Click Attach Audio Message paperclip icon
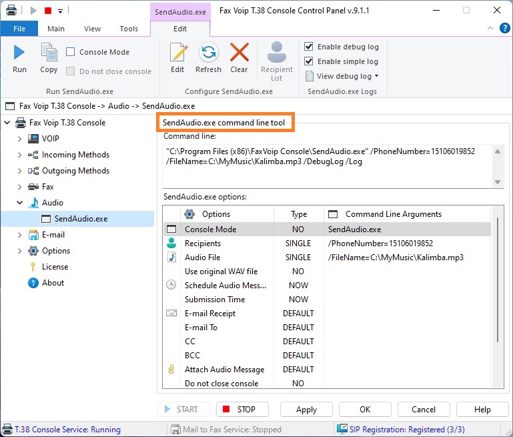Screen dimensions: 513x437 (x=171, y=370)
